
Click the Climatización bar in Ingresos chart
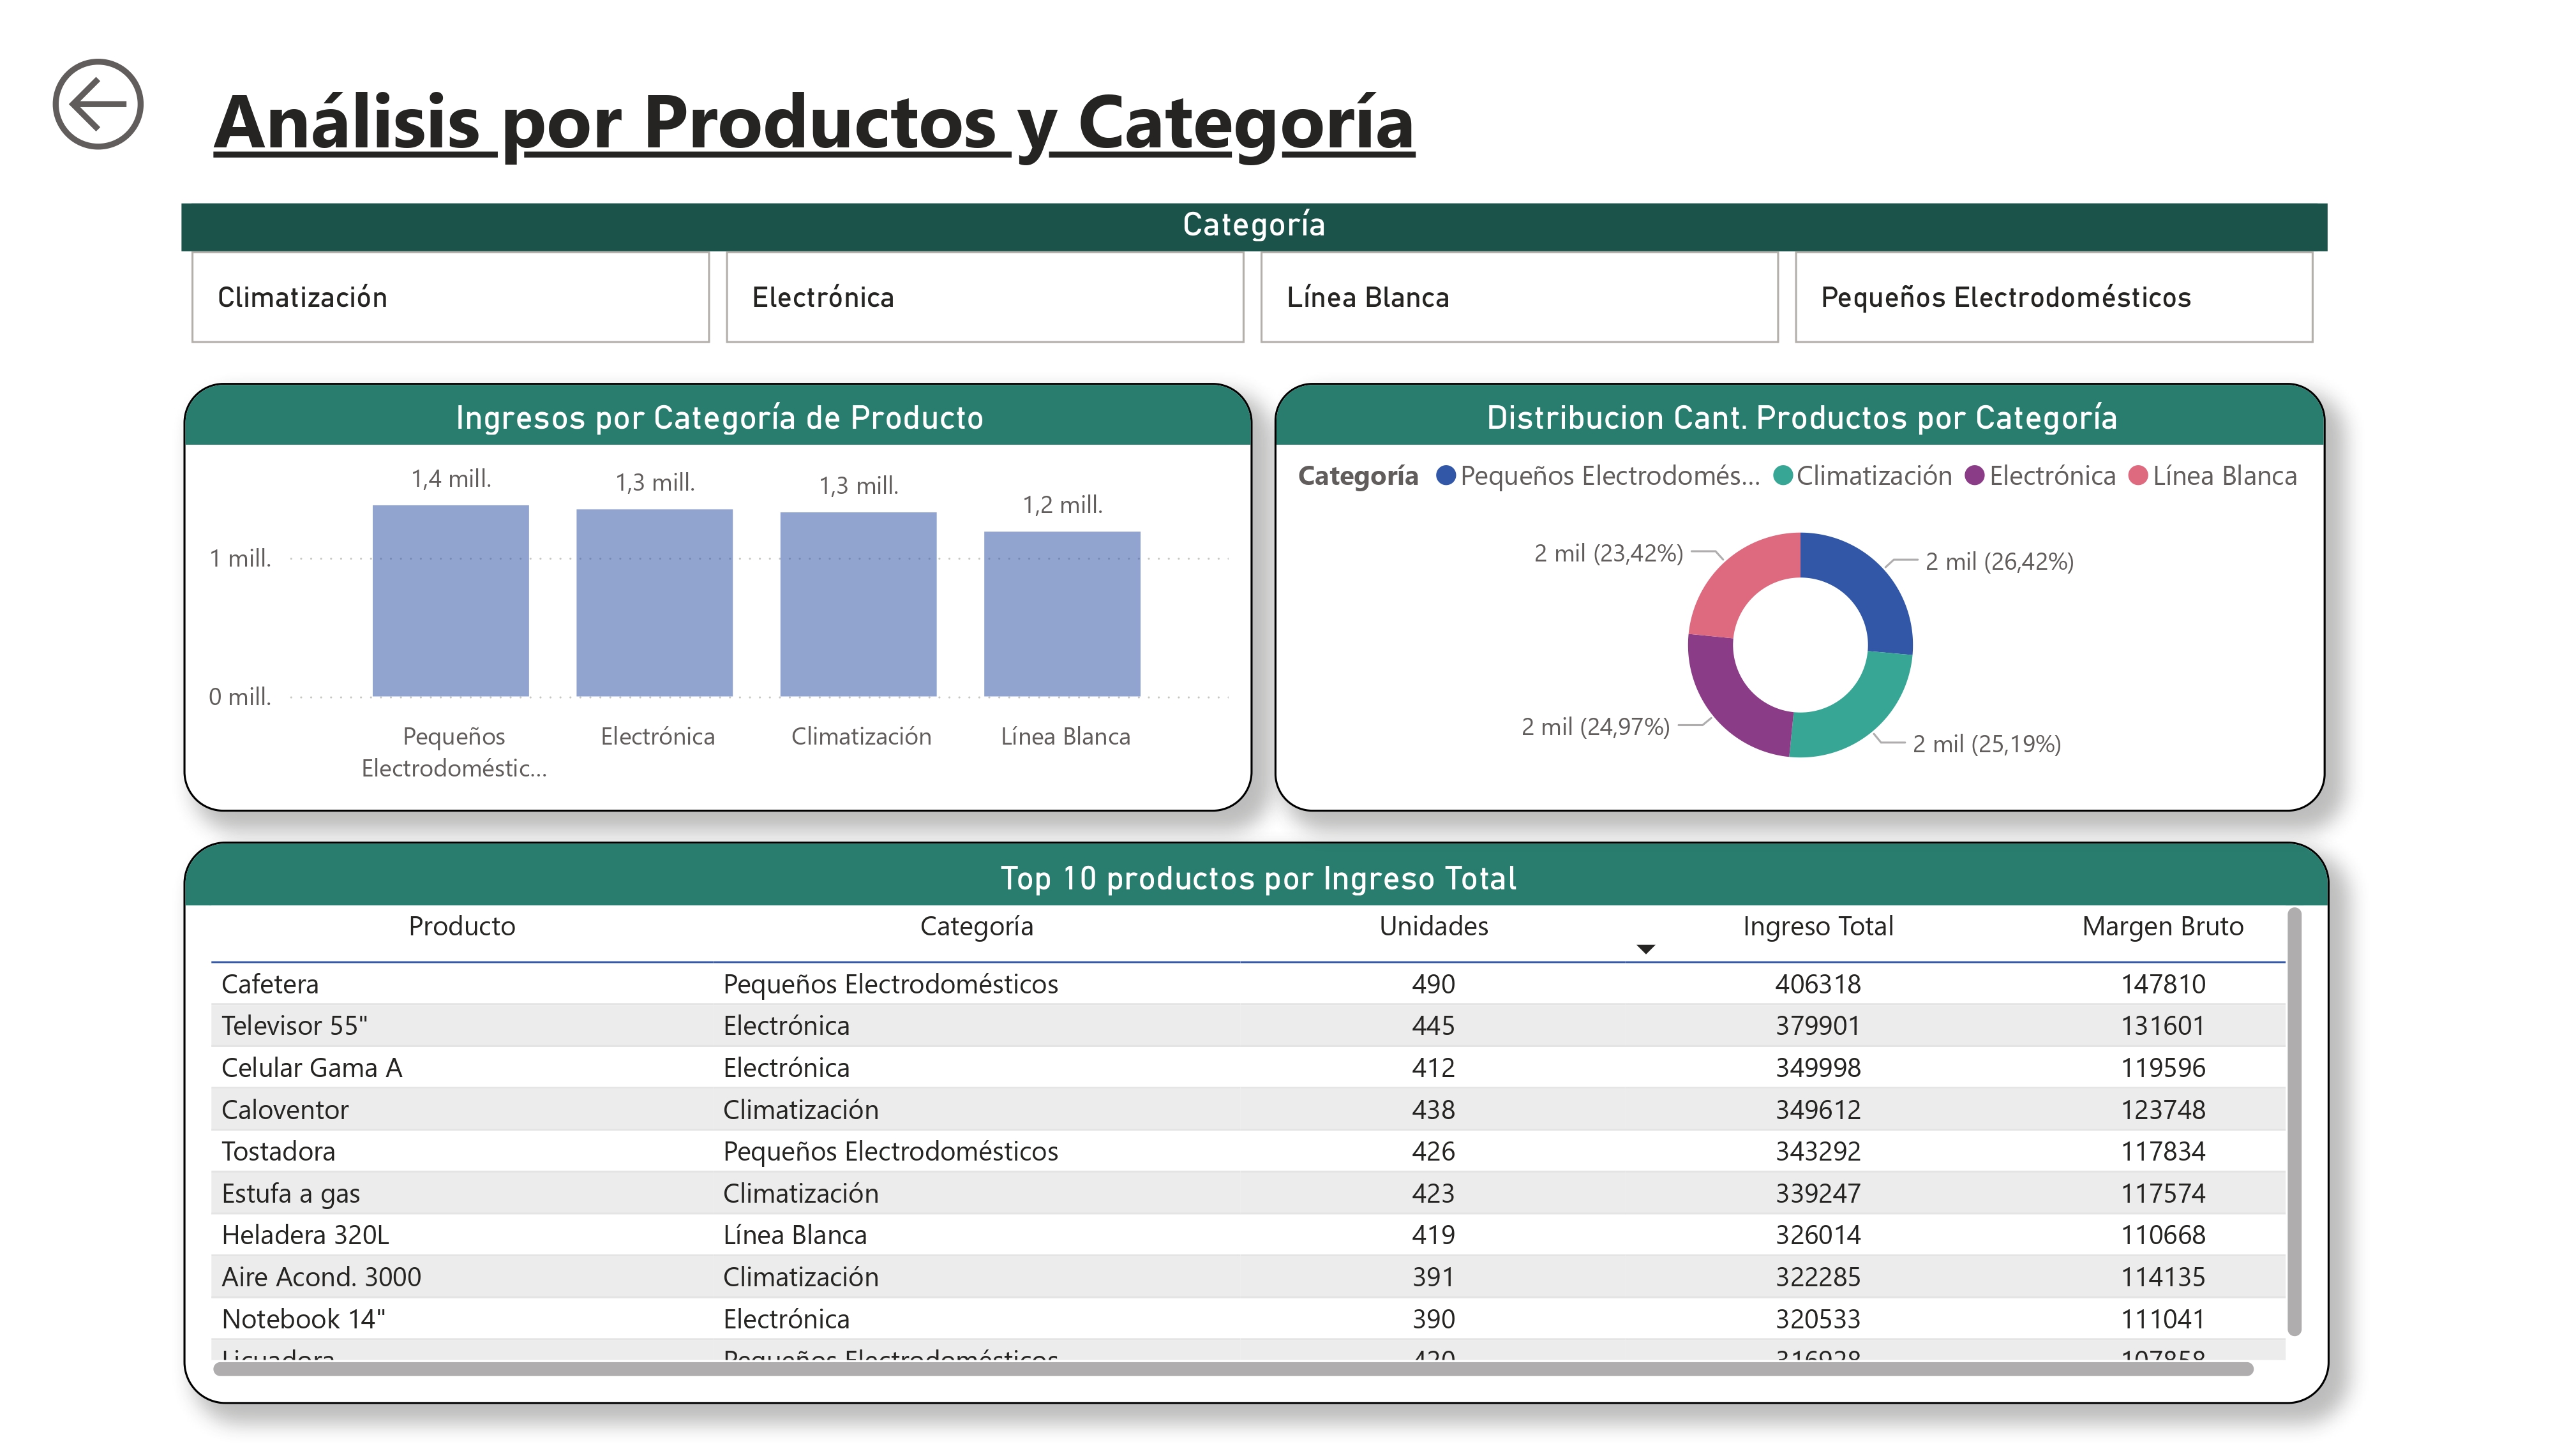pos(858,605)
